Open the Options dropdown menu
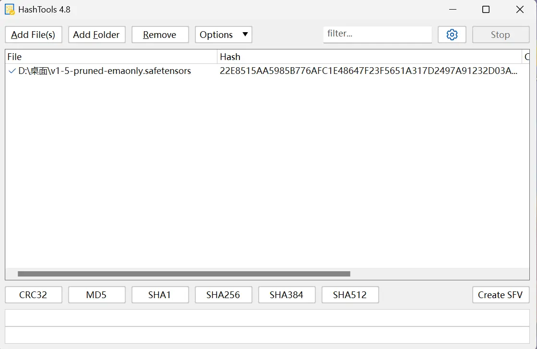This screenshot has width=537, height=349. pos(223,35)
